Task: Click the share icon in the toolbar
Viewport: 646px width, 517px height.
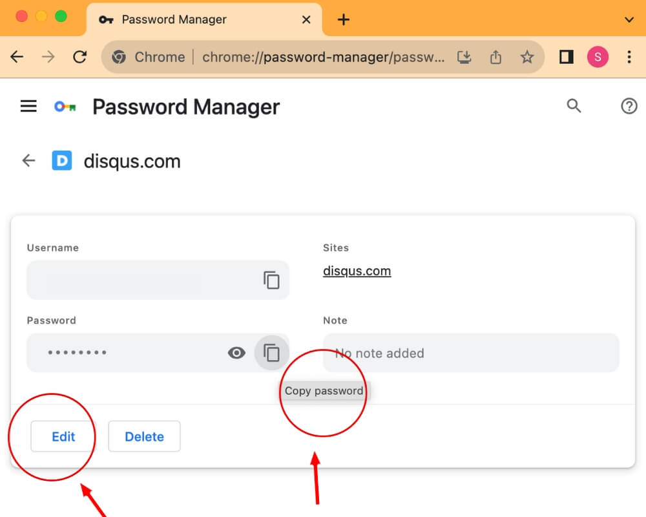Action: tap(495, 57)
